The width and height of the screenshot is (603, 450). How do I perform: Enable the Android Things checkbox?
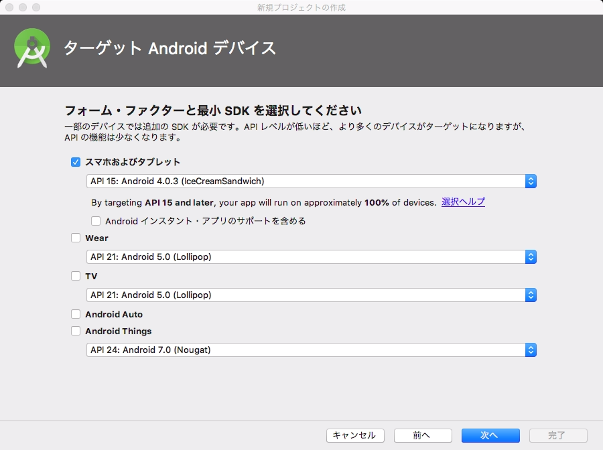click(76, 331)
